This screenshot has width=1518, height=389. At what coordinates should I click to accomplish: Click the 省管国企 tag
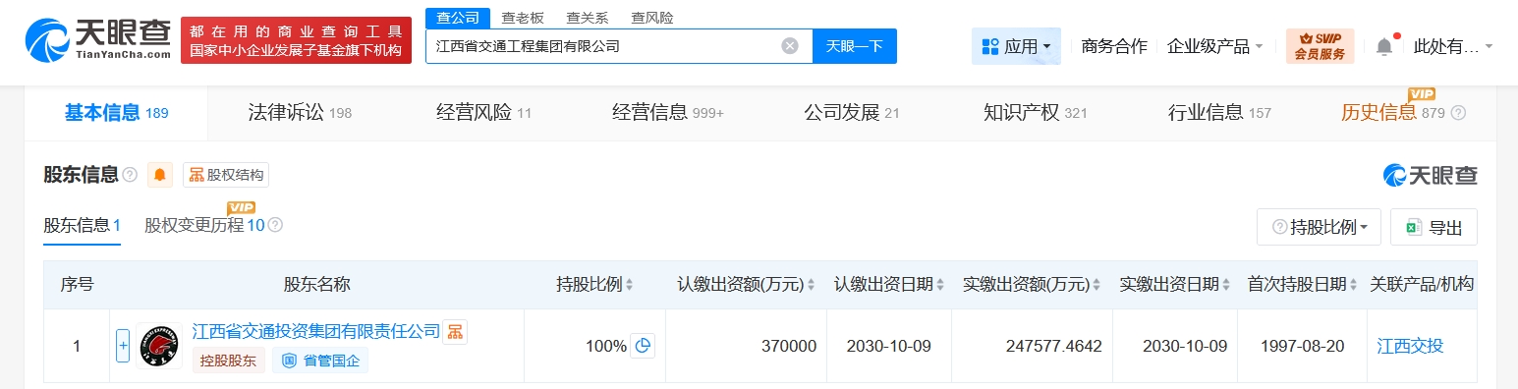click(321, 361)
